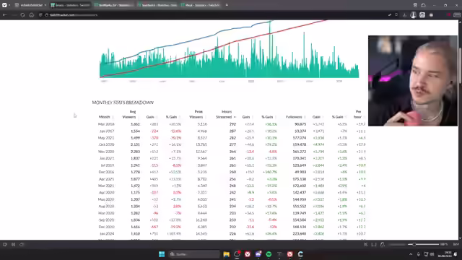Image resolution: width=462 pixels, height=260 pixels.
Task: Select the Oct 2020 month cell
Action: 106,144
